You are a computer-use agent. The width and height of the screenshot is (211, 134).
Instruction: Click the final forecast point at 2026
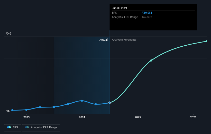(x=207, y=41)
